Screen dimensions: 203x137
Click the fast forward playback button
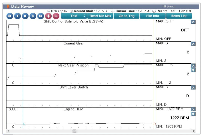pyautogui.click(x=41, y=16)
